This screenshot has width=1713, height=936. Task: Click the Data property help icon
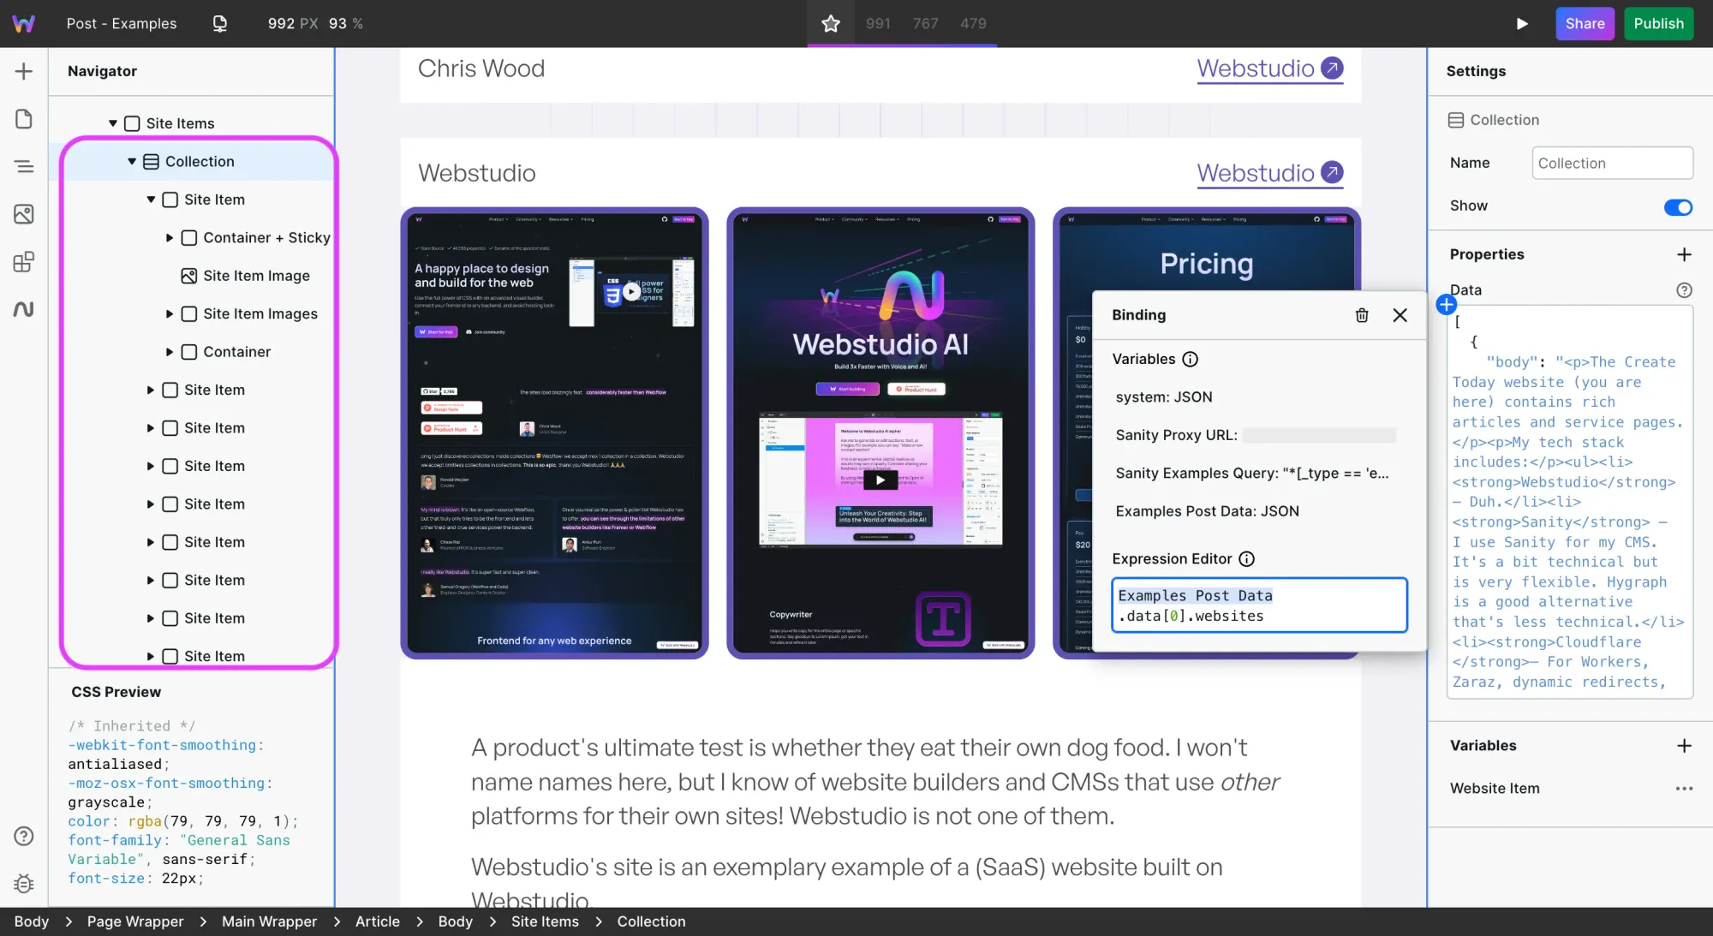tap(1684, 290)
